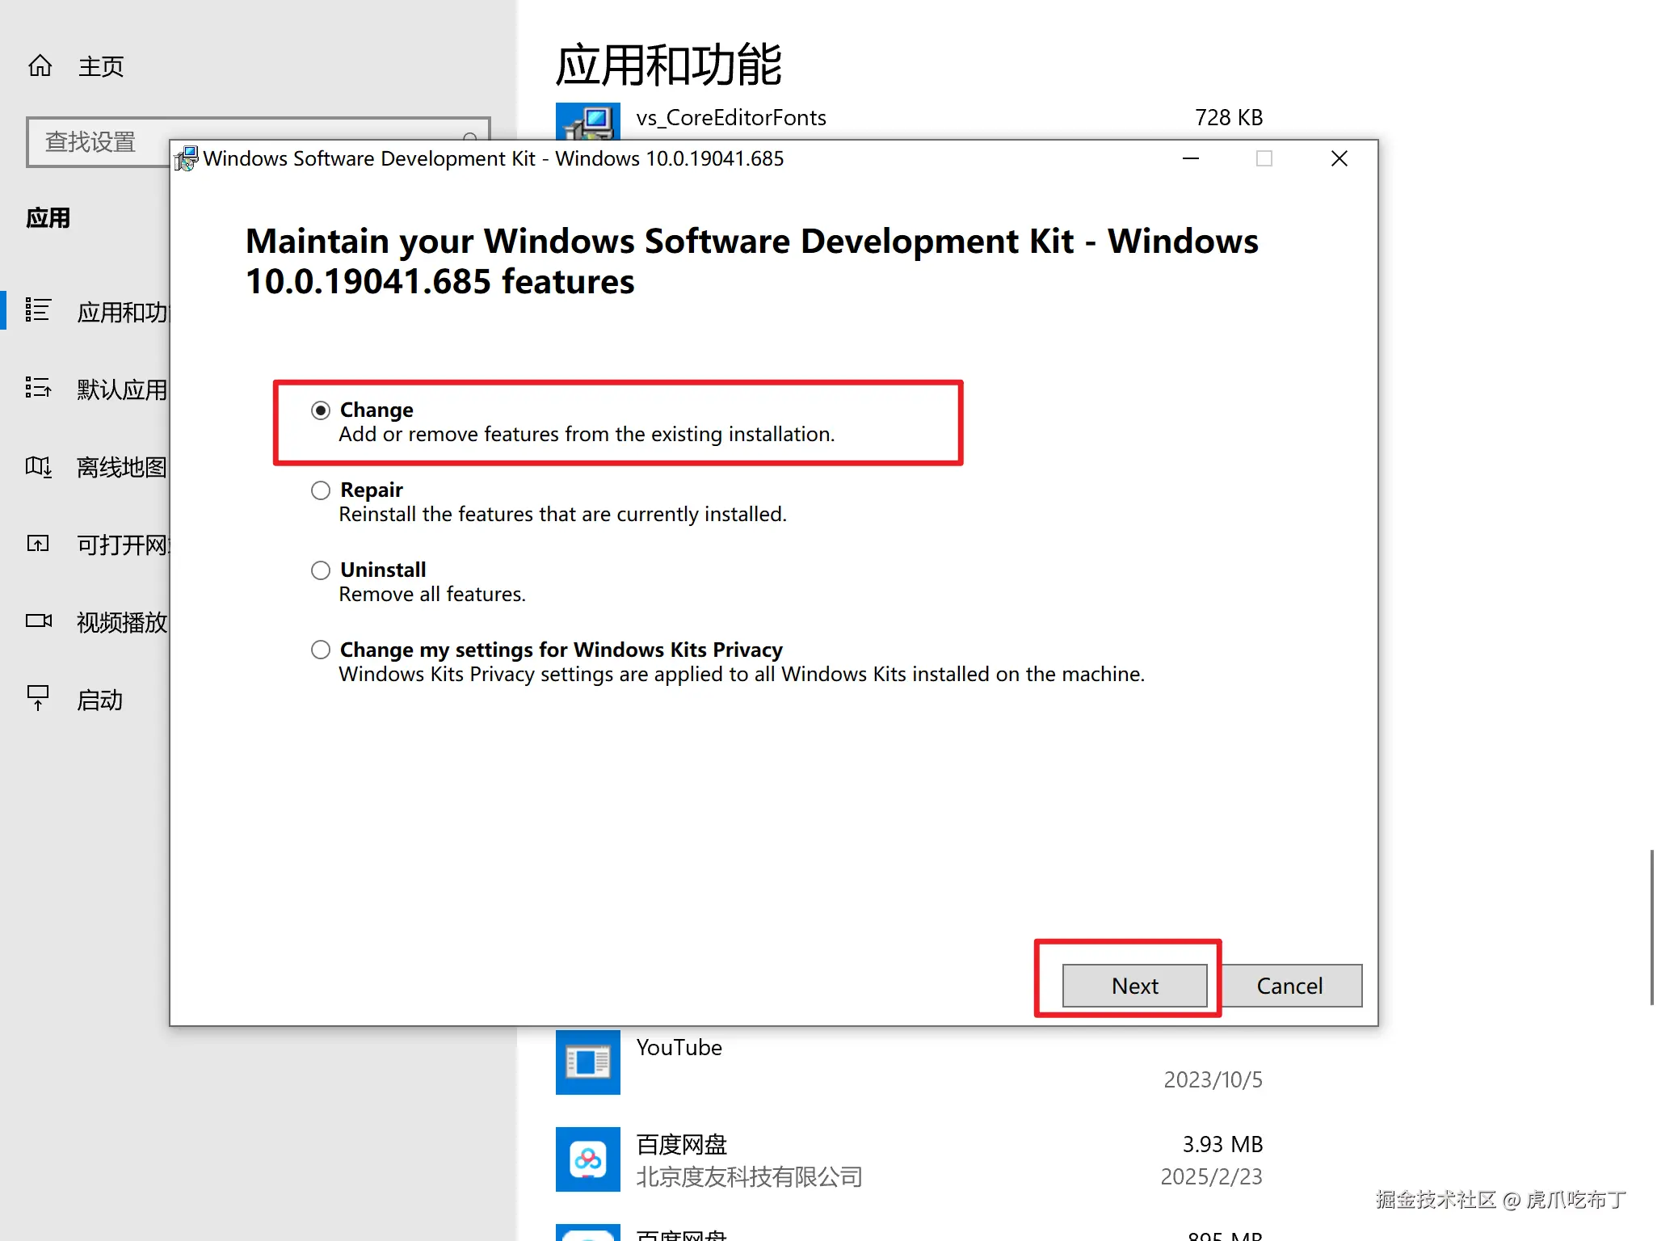Click the Baidu Netdisk app icon
The image size is (1657, 1241).
pyautogui.click(x=587, y=1159)
